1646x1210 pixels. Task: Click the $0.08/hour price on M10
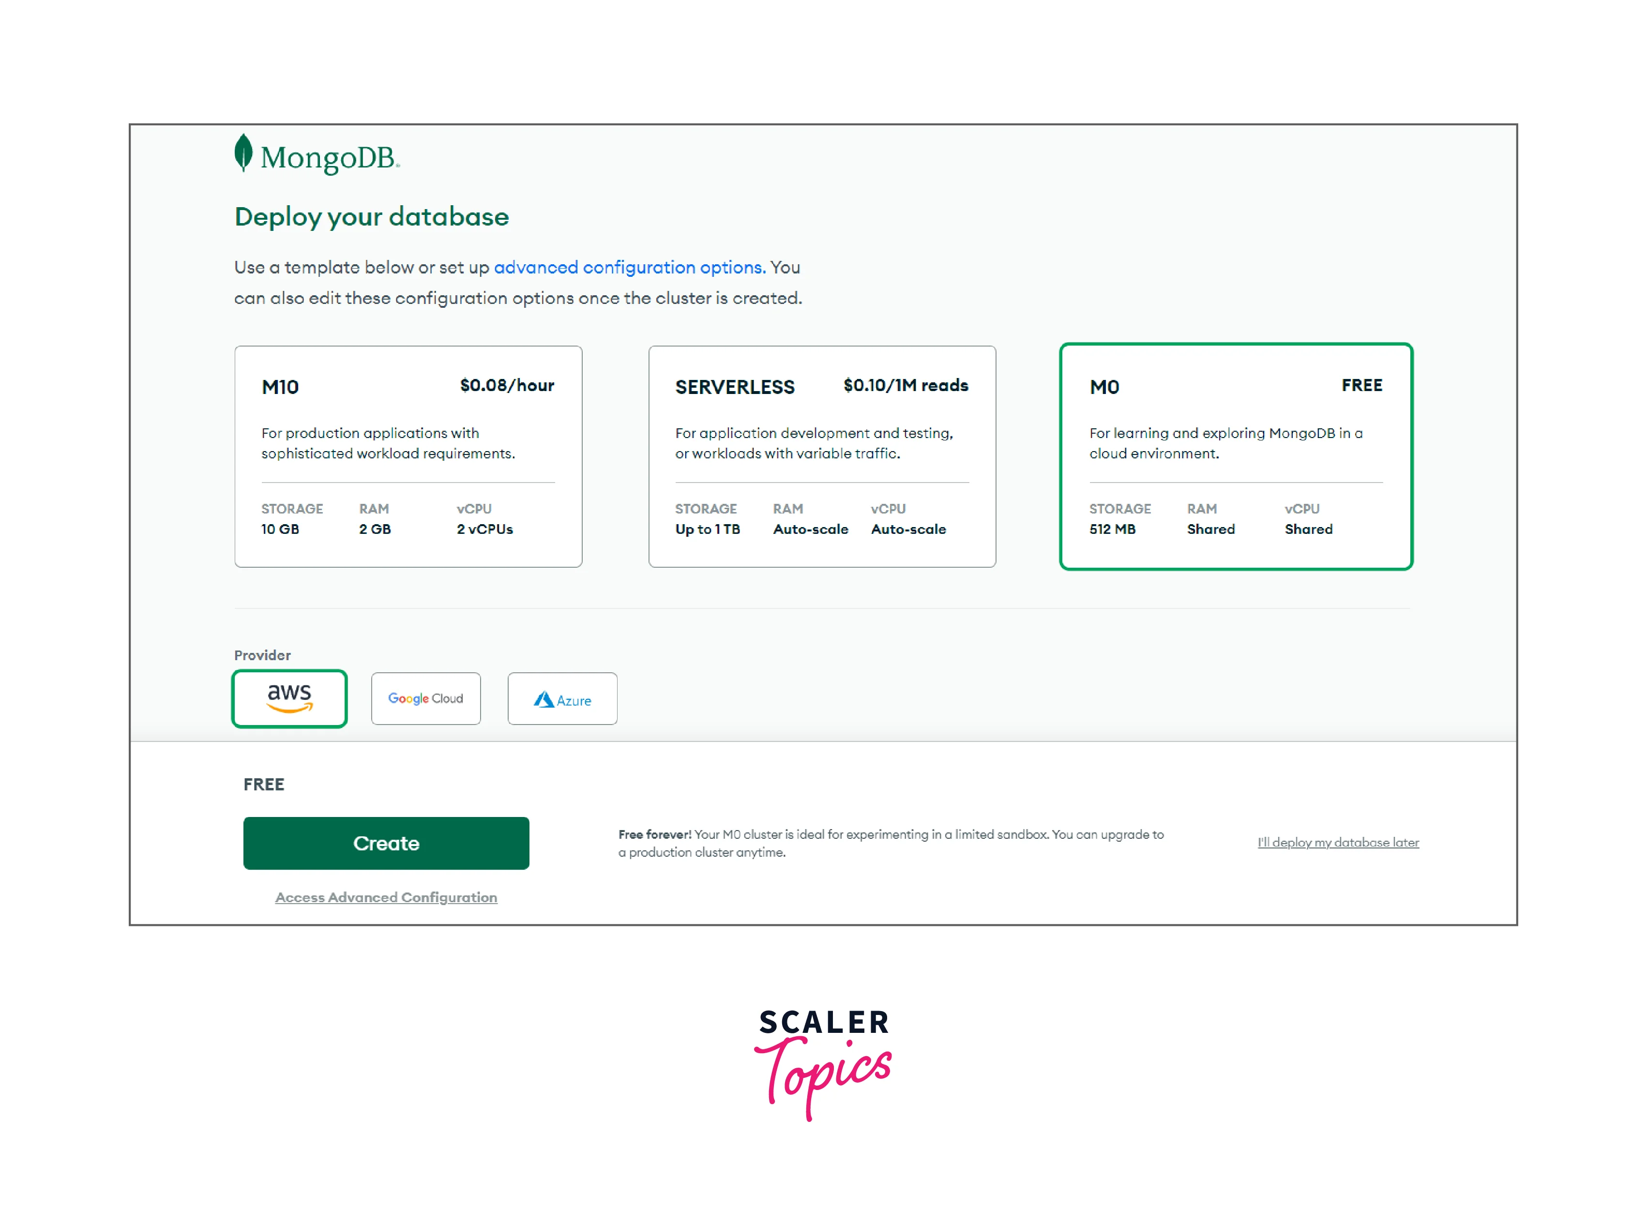pyautogui.click(x=507, y=385)
